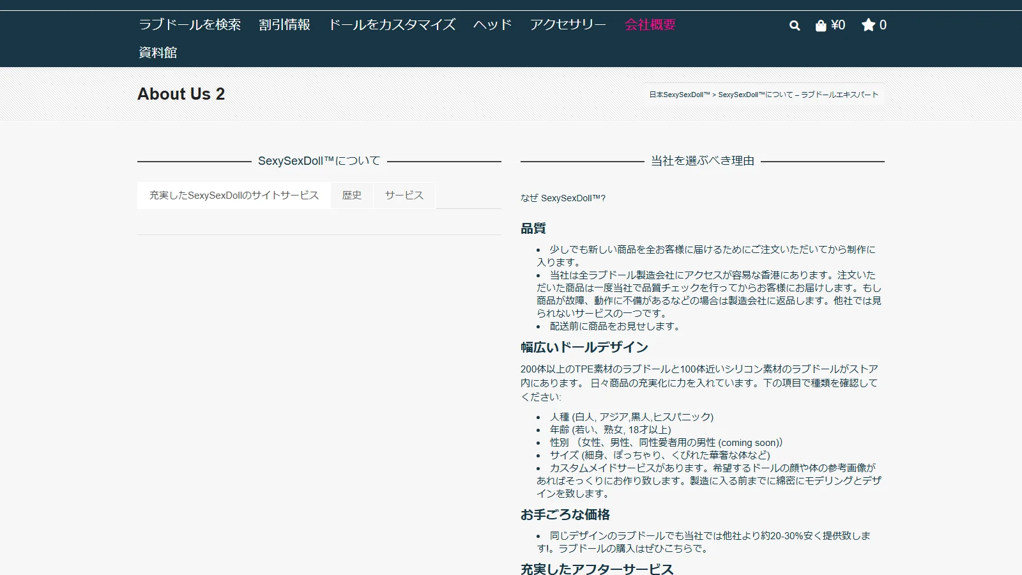Click the 年齢 (若い、熟女, 18才以上) bullet
The height and width of the screenshot is (575, 1022).
(x=611, y=430)
